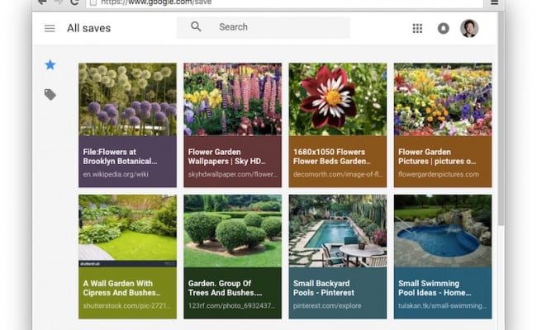Click the tulakan.tk source text

point(443,306)
